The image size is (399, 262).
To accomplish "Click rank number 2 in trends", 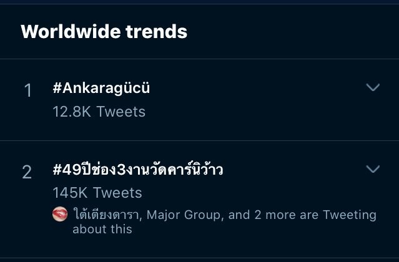I will (27, 172).
